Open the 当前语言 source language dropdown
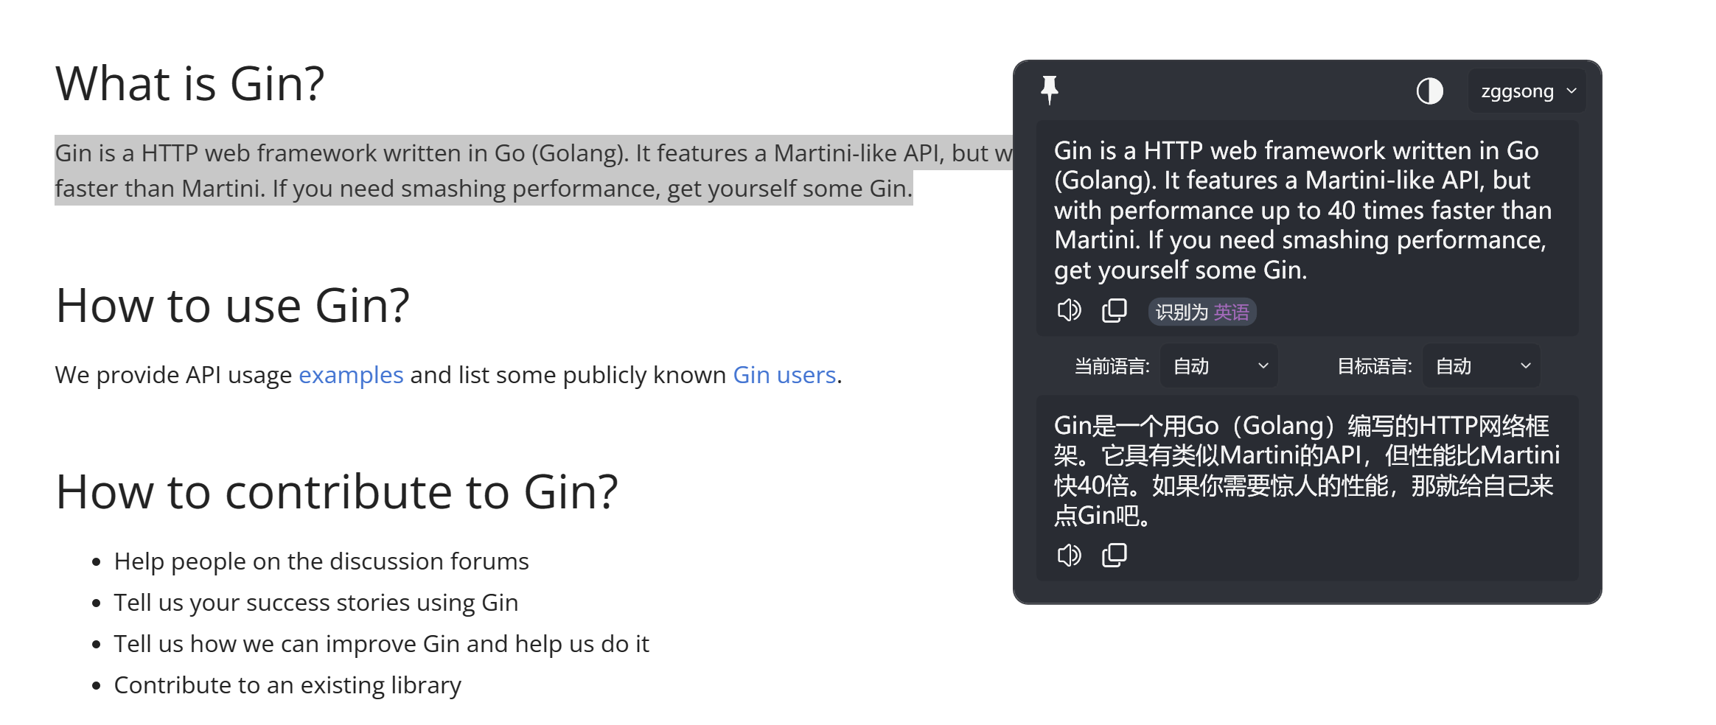The image size is (1716, 725). tap(1219, 365)
